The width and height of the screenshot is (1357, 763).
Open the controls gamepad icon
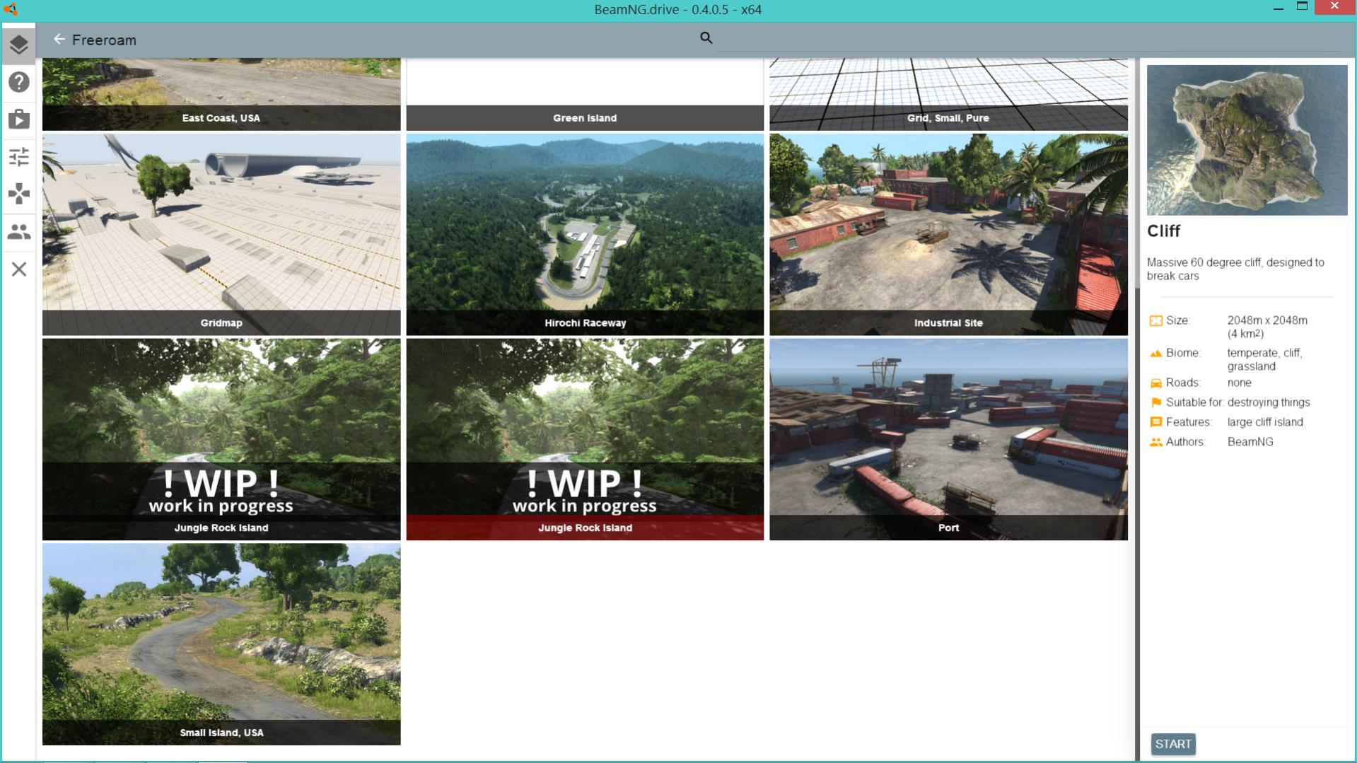click(x=19, y=194)
